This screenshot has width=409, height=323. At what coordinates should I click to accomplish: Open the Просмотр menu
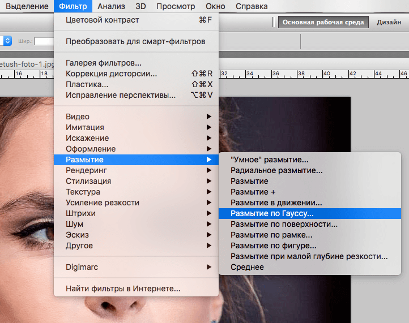[x=176, y=6]
